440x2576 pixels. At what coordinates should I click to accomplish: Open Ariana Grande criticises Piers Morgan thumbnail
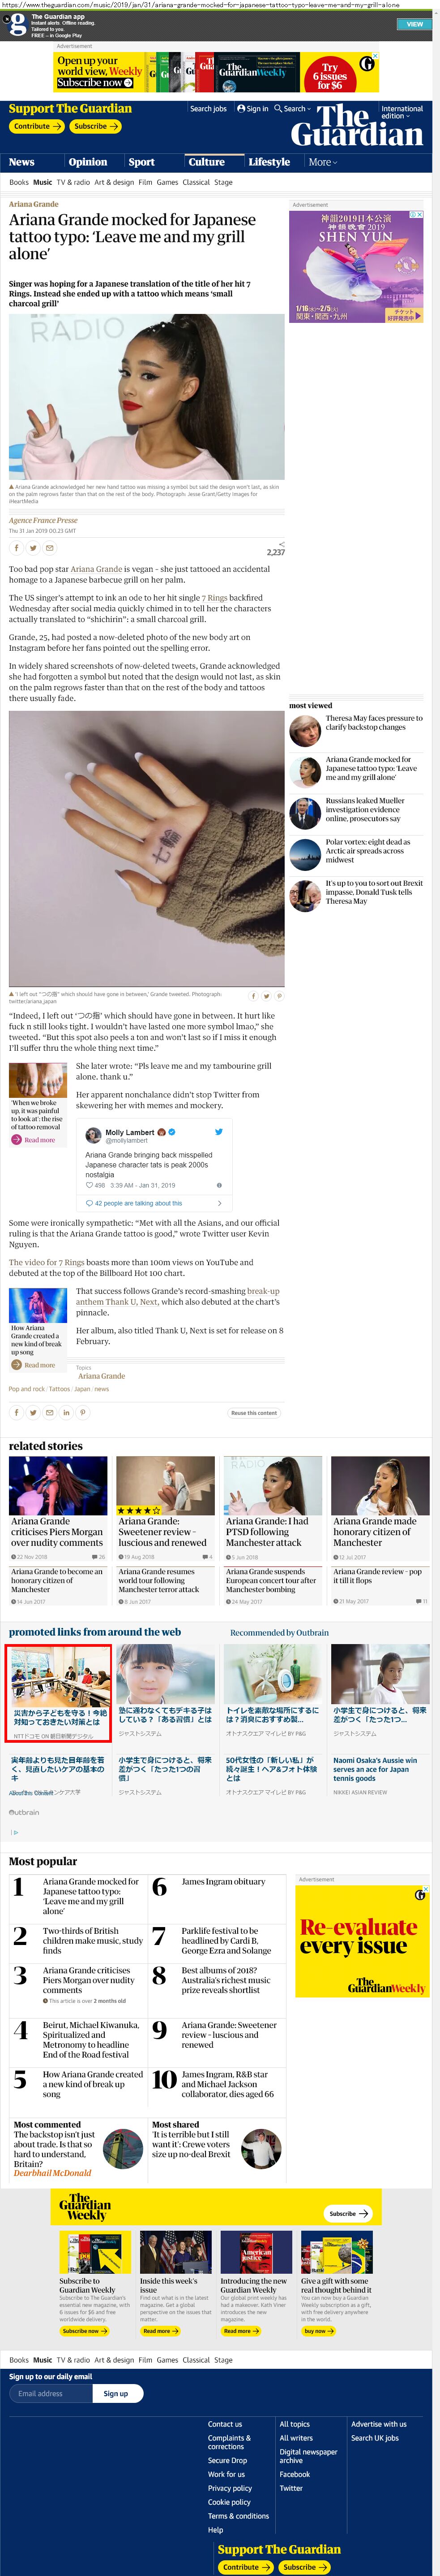(58, 1485)
